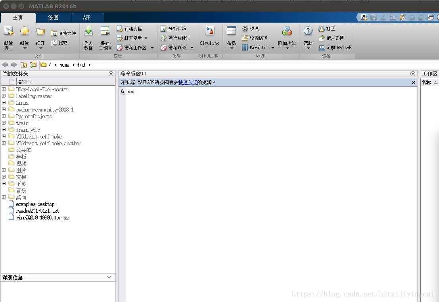Launch Simulink from the toolbar
439x302 pixels.
209,36
